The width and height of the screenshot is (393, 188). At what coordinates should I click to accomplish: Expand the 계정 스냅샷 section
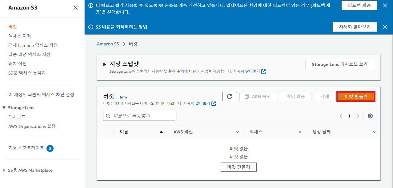105,64
